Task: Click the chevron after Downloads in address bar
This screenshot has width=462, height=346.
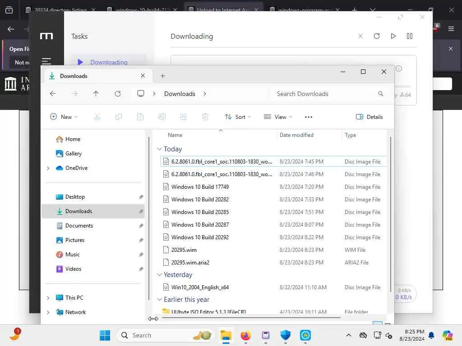Action: (205, 94)
